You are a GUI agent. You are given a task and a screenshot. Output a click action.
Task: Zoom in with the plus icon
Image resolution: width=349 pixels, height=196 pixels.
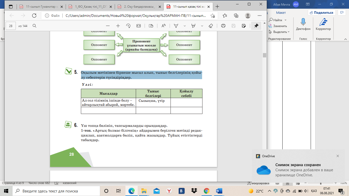click(x=118, y=26)
